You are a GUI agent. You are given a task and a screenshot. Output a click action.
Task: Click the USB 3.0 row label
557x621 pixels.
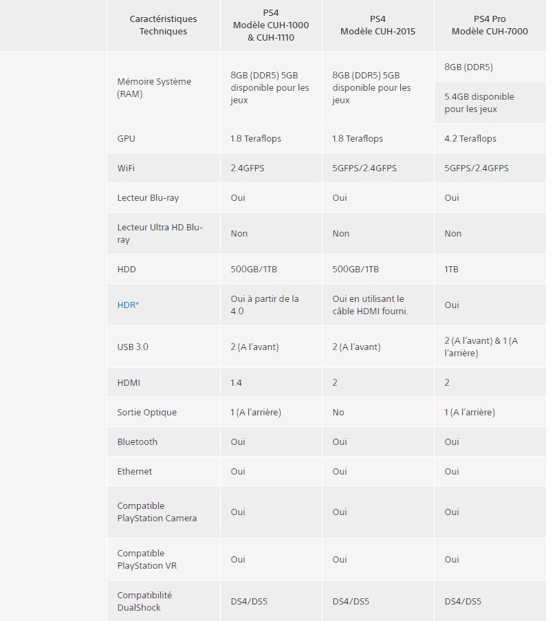(x=133, y=347)
